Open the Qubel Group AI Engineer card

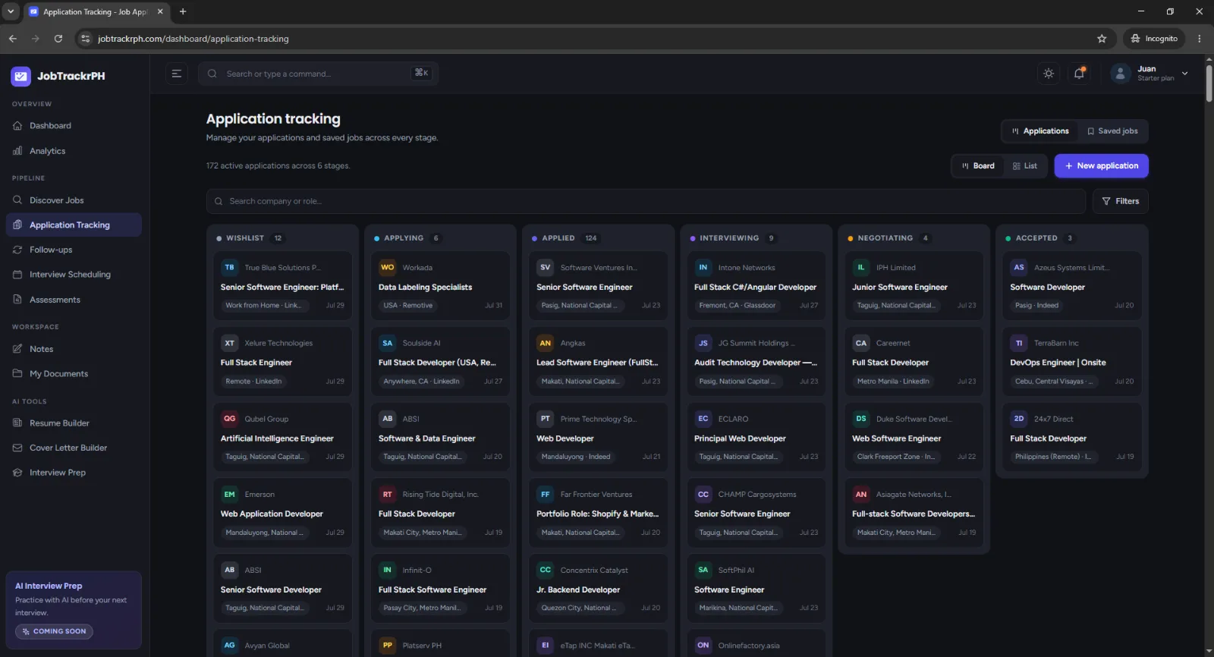pos(282,438)
